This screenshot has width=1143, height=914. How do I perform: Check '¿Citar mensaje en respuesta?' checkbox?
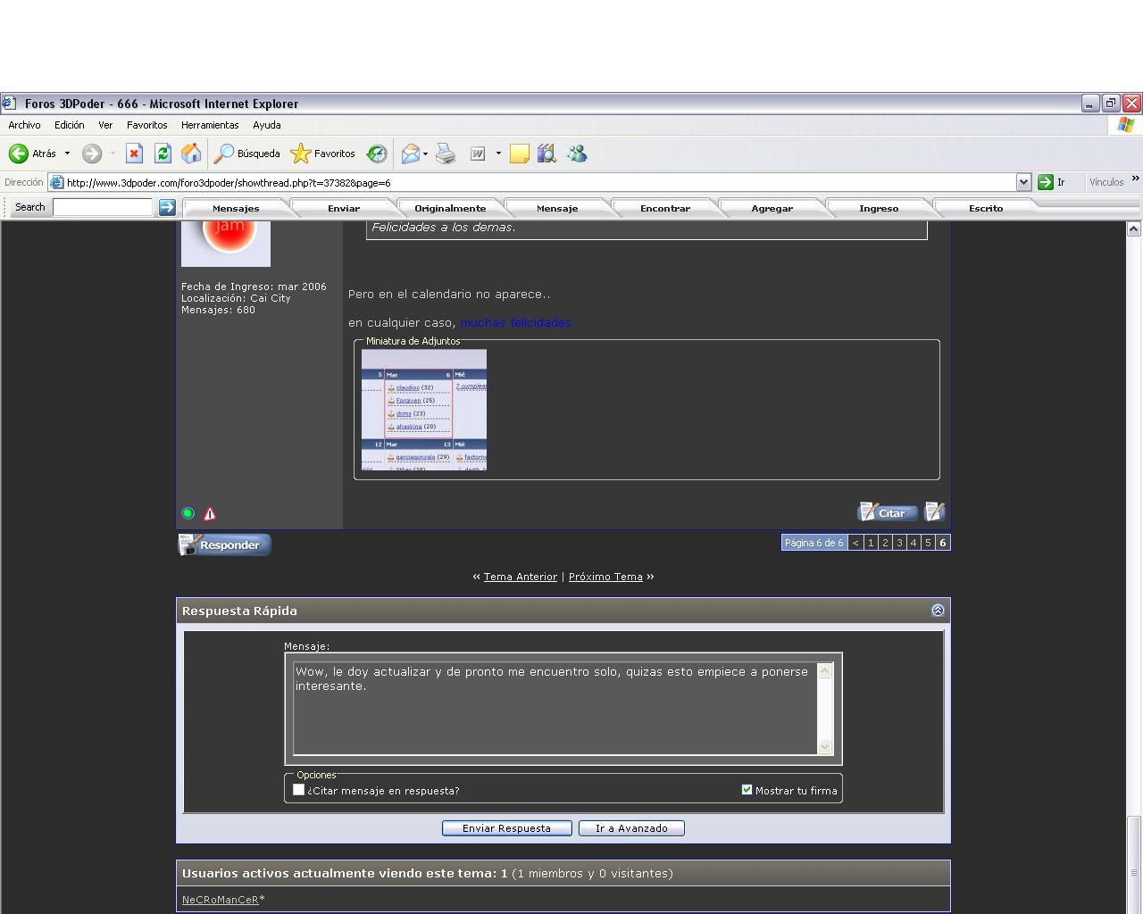tap(299, 790)
